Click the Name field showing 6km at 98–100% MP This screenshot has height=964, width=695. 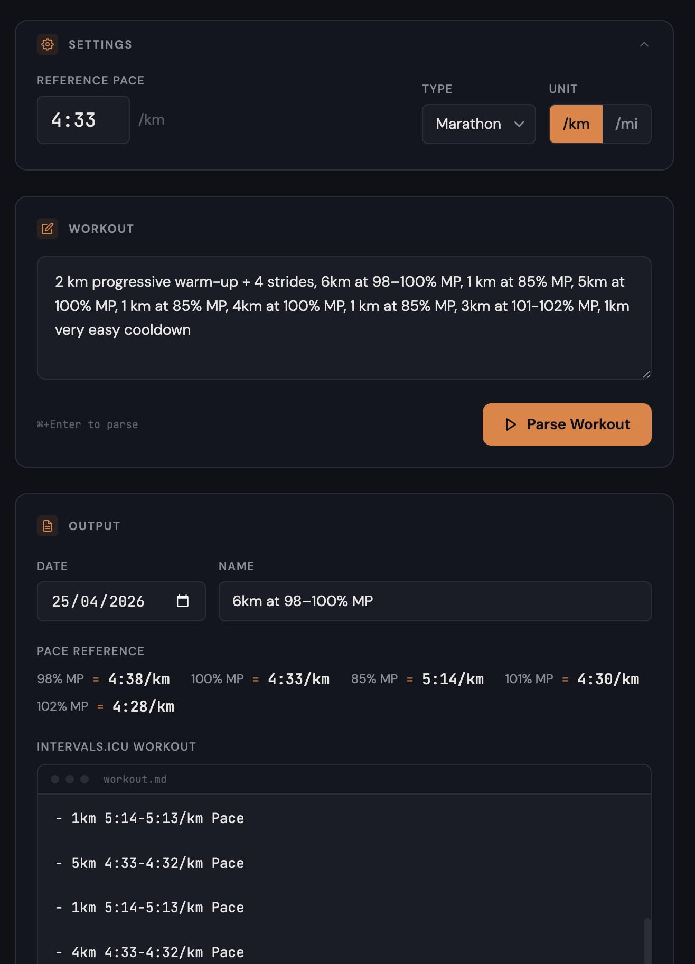coord(435,601)
